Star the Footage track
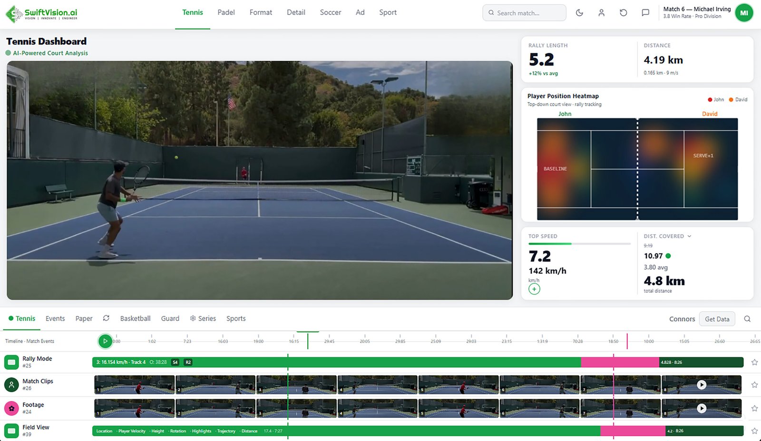Image resolution: width=761 pixels, height=441 pixels. coord(754,408)
